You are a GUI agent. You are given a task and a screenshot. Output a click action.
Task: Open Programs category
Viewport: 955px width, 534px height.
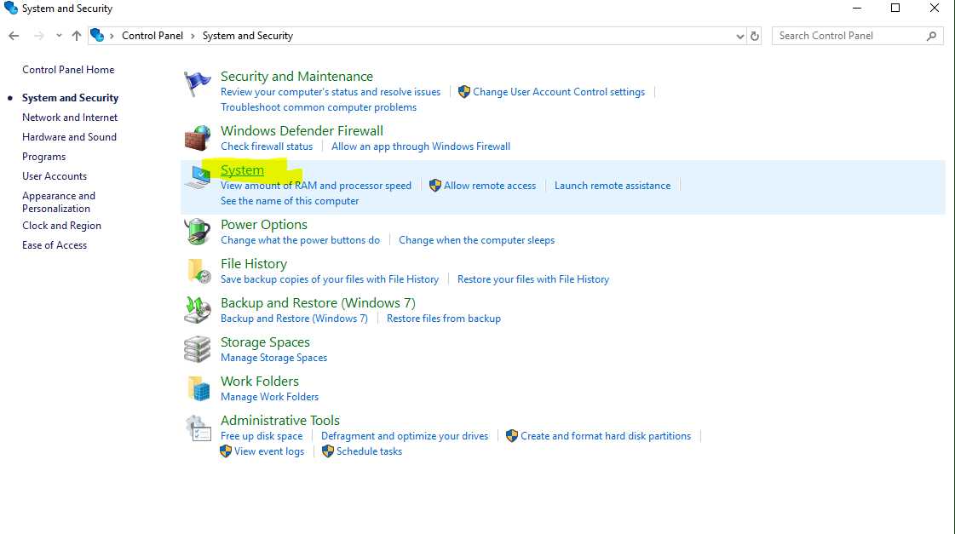pyautogui.click(x=43, y=157)
